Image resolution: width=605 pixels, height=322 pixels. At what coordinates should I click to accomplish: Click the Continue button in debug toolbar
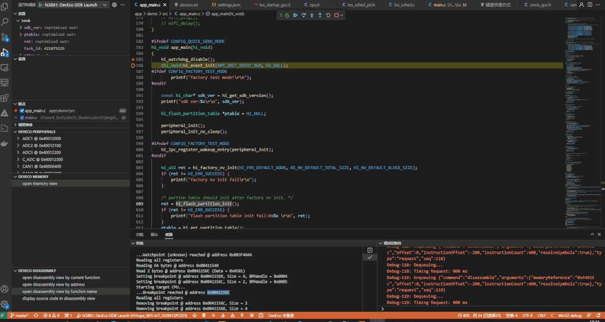tap(295, 15)
